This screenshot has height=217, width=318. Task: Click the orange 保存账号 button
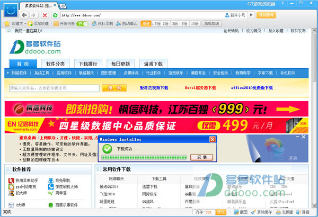(266, 15)
